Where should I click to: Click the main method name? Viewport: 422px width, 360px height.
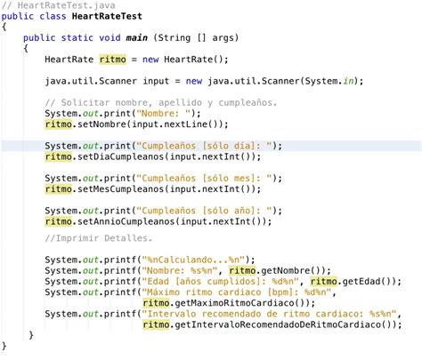pos(136,38)
